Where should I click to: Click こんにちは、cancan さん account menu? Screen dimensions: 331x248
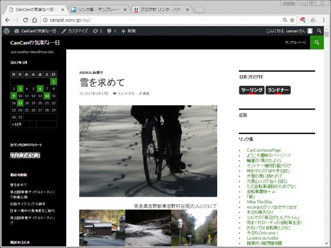click(289, 31)
